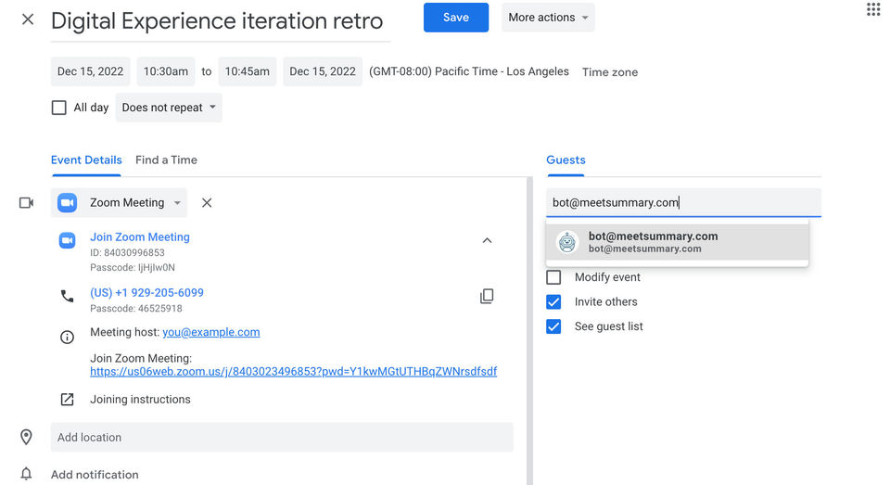Image resolution: width=890 pixels, height=485 pixels.
Task: Open the Time zone settings
Action: pos(610,72)
